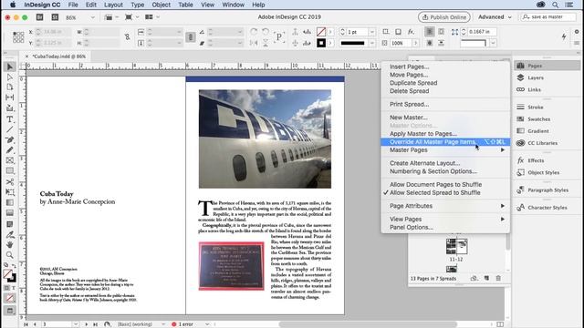Select the Rectangle Frame tool
The image size is (584, 328).
[x=10, y=160]
